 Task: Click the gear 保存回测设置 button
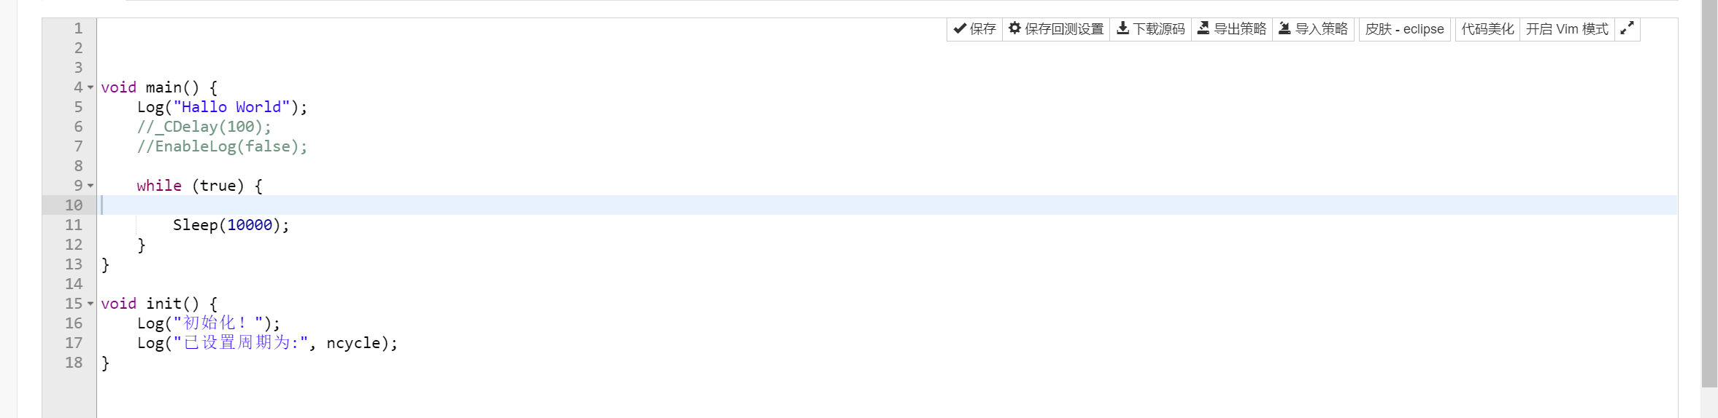1056,29
